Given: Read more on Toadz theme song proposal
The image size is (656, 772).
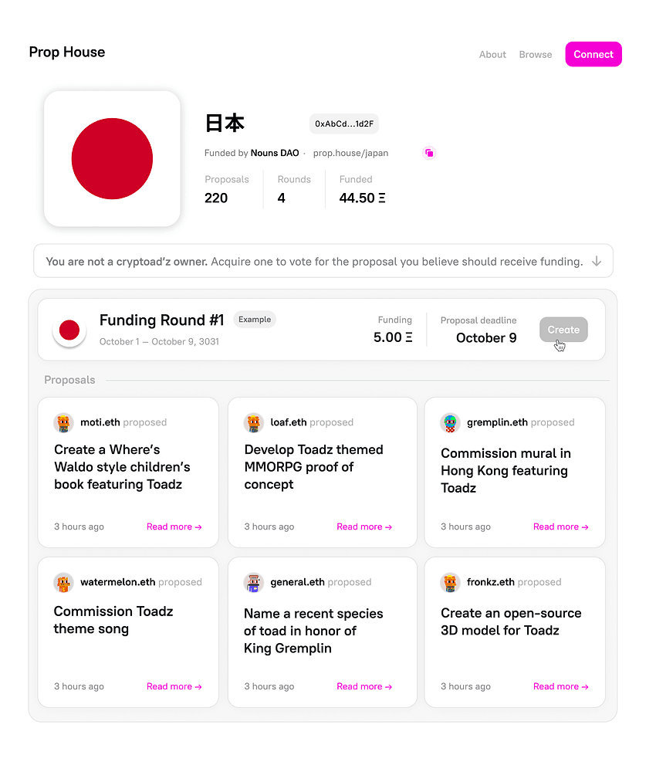Looking at the screenshot, I should [x=174, y=686].
